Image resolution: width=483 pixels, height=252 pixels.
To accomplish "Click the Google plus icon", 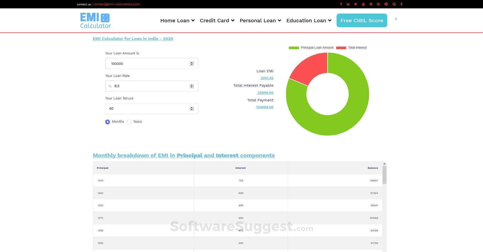I will [378, 4].
